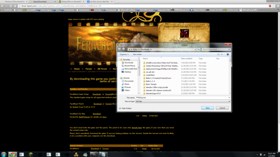Select Libraries in the navigation pane
This screenshot has width=280, height=157.
click(x=126, y=78)
